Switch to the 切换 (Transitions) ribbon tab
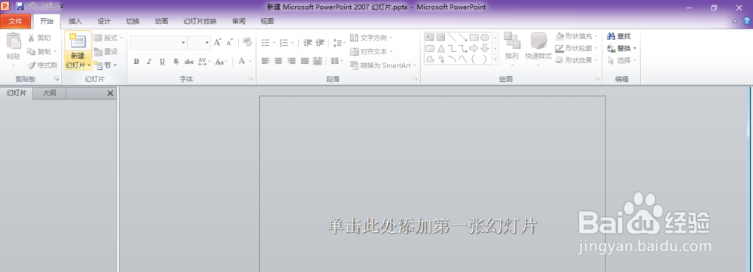 click(x=133, y=21)
